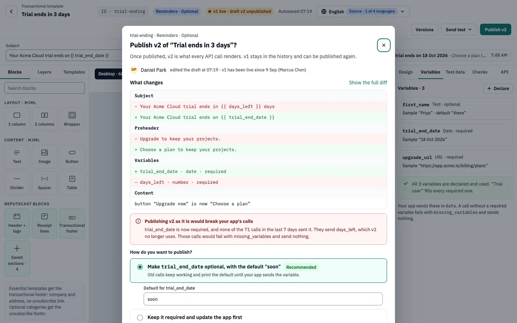Click the Desktop preview width button

click(x=108, y=74)
